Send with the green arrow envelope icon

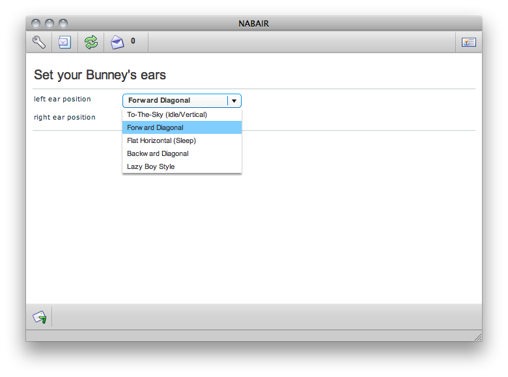point(40,317)
